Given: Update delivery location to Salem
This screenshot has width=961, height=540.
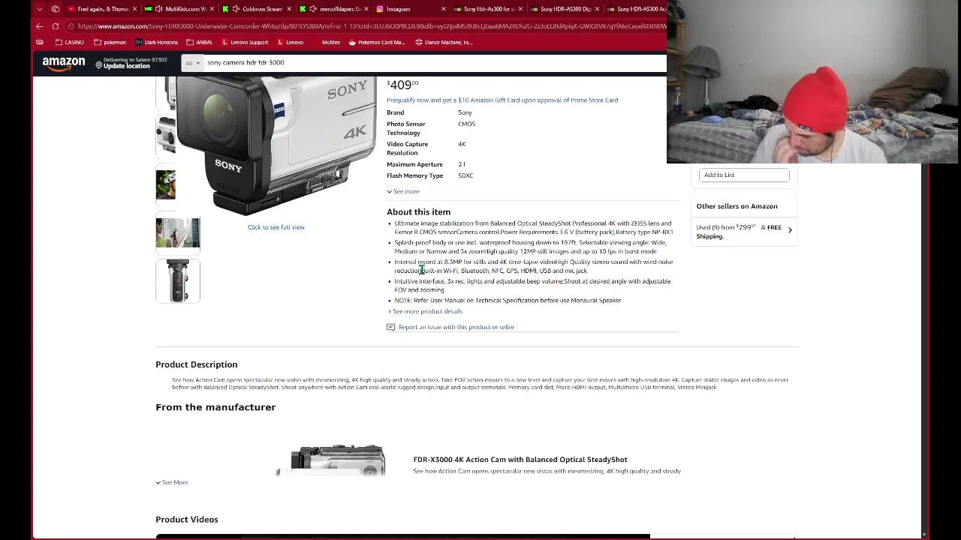Looking at the screenshot, I should click(131, 63).
